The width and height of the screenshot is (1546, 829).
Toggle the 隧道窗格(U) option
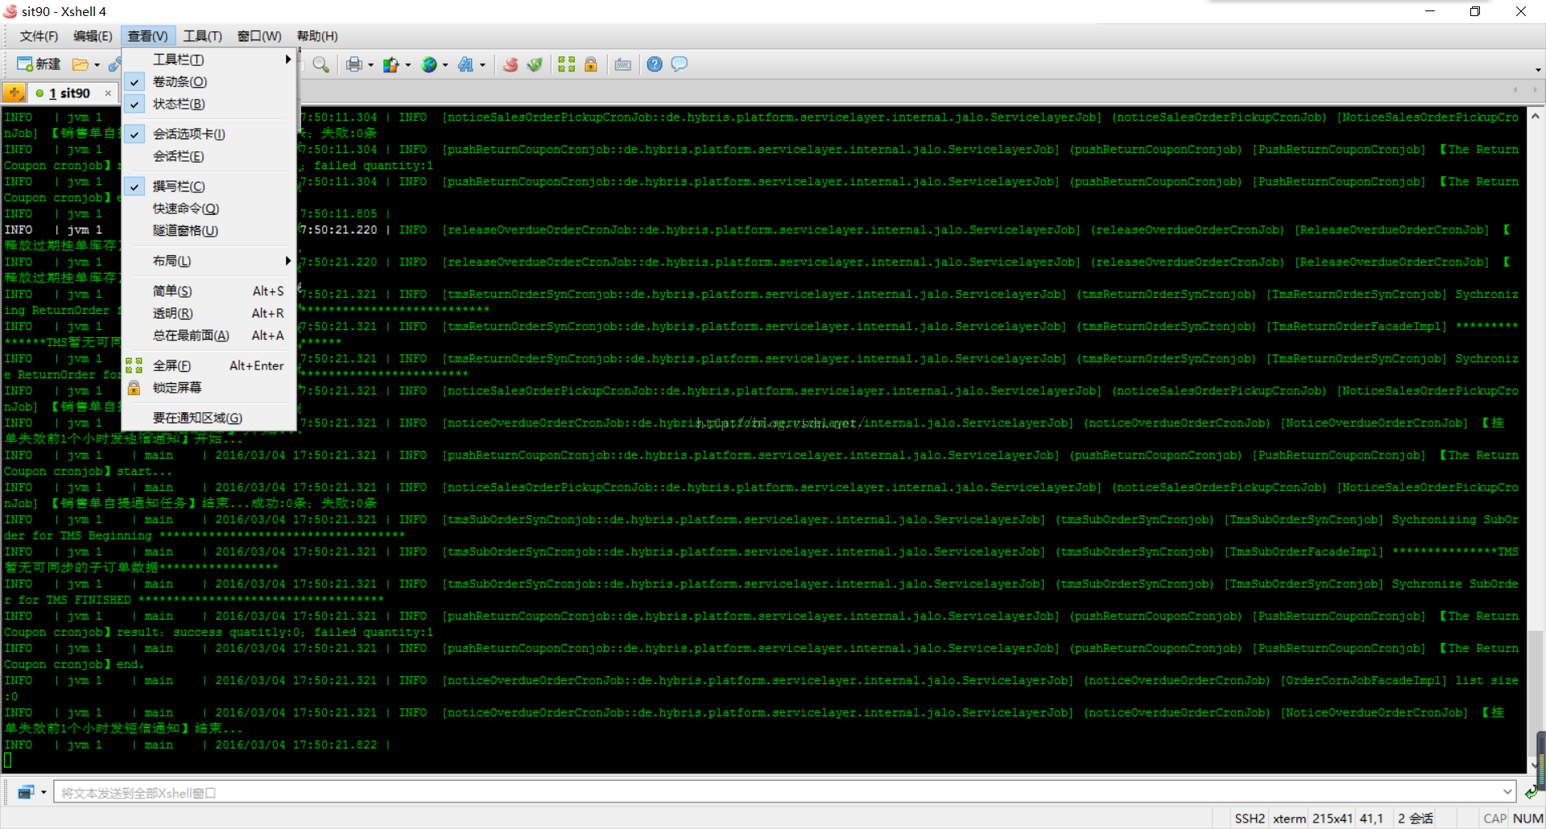[209, 231]
